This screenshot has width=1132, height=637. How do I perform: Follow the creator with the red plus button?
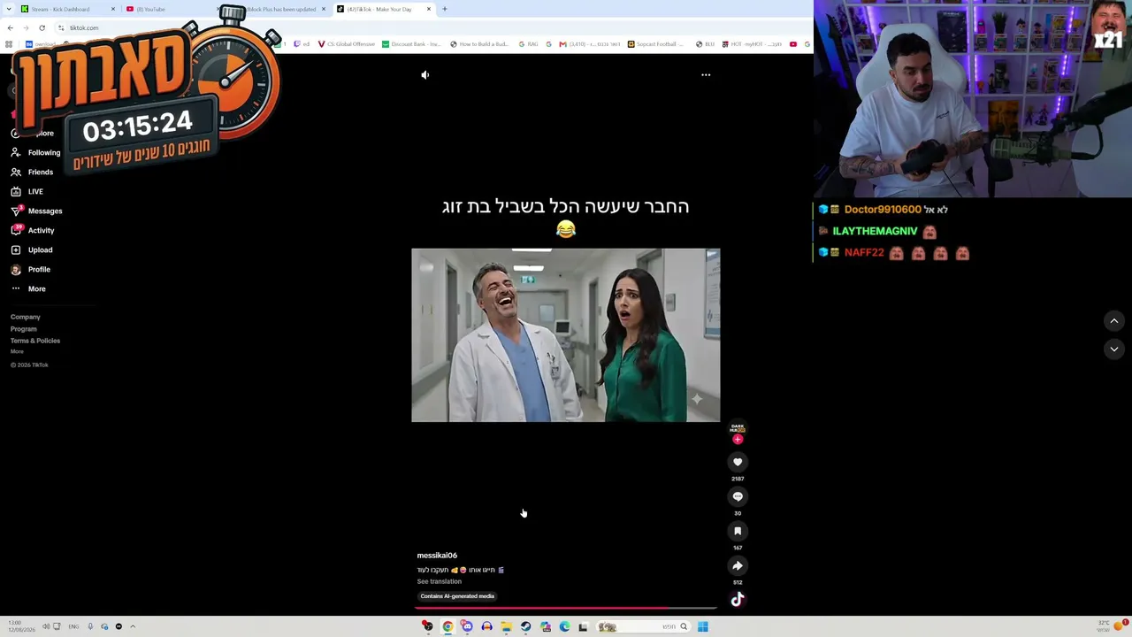point(738,440)
